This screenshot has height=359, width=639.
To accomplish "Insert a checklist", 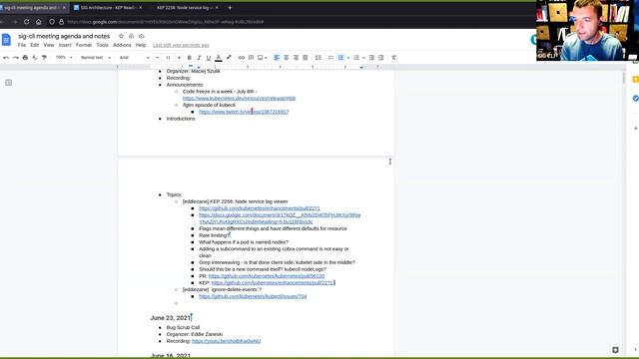I will 330,58.
